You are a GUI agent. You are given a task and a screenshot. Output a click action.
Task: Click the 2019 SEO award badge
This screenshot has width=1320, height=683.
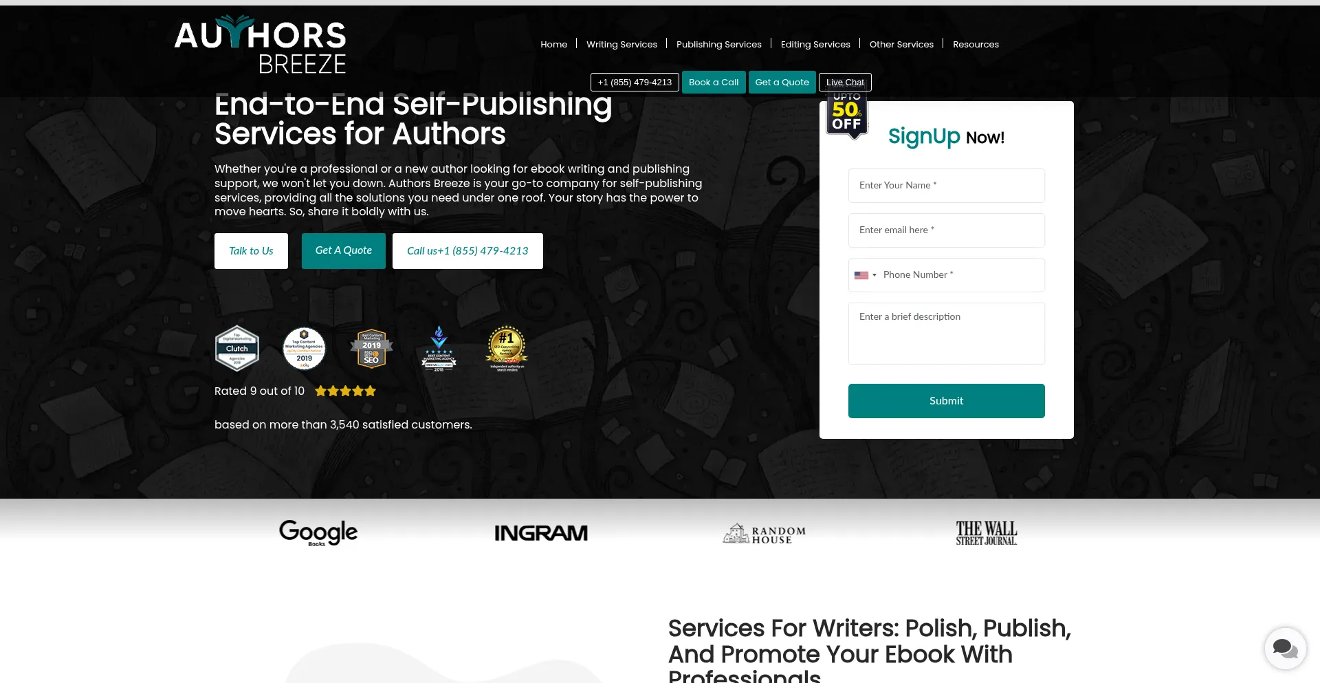(x=371, y=348)
